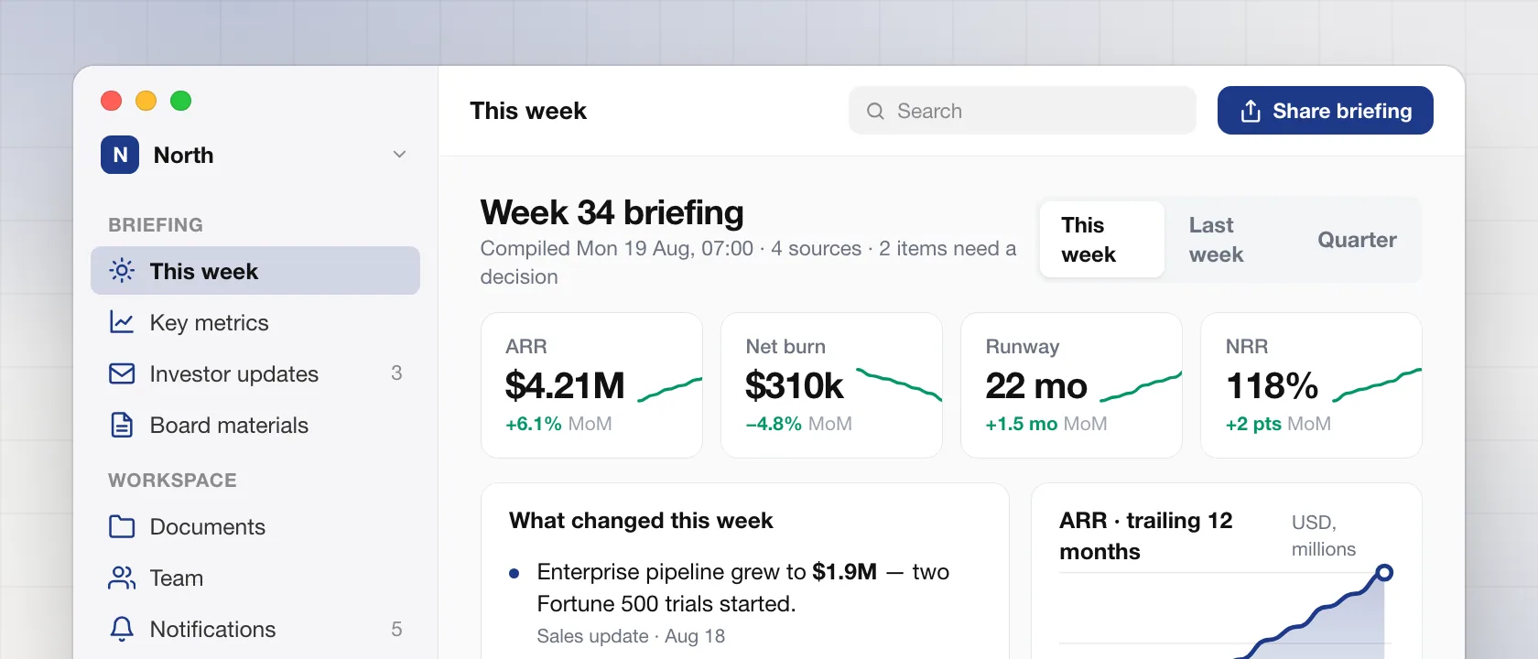Screen dimensions: 1538x659
Task: Select the This week period tab
Action: (x=1102, y=240)
